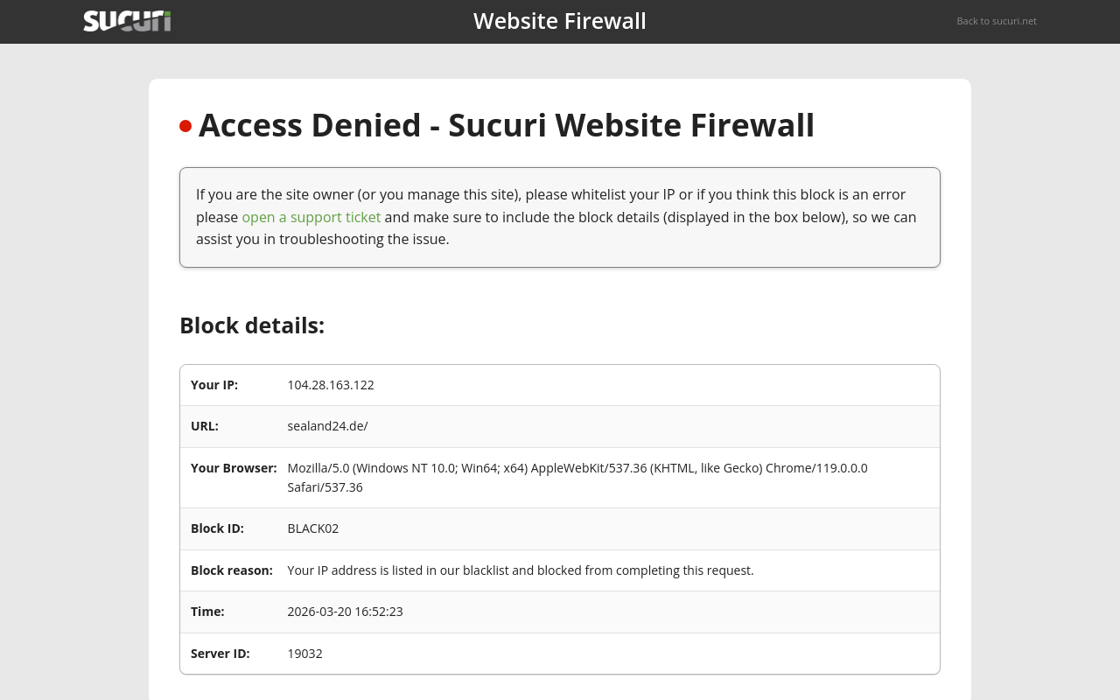1120x700 pixels.
Task: Select the Server ID value 19032
Action: pos(304,654)
